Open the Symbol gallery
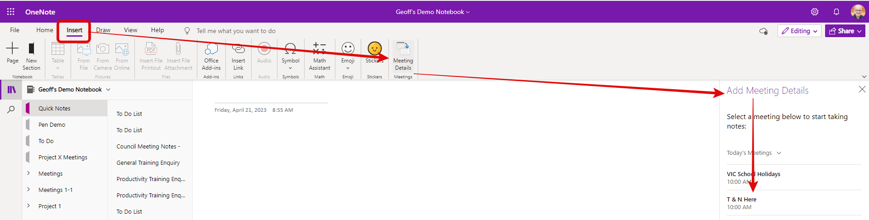 [291, 56]
